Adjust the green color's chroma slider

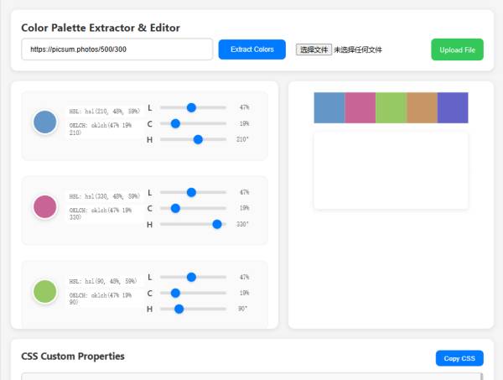tap(175, 293)
